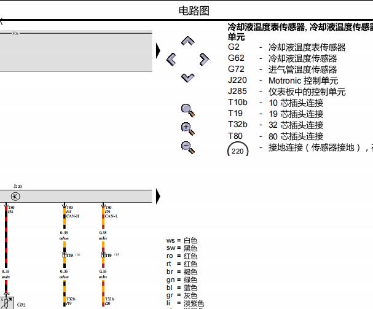The height and width of the screenshot is (309, 373).
Task: Select the T80 legend entry
Action: [x=275, y=136]
